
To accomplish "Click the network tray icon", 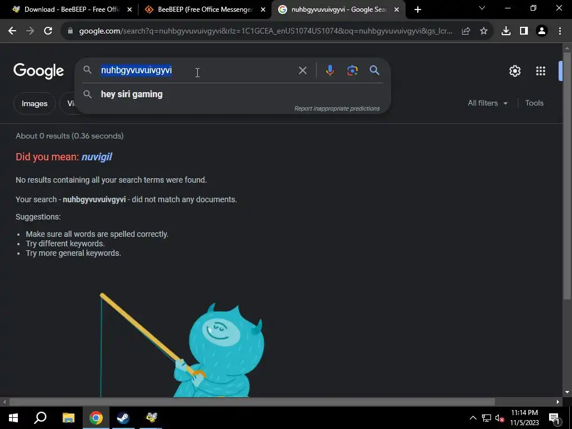I will (487, 418).
